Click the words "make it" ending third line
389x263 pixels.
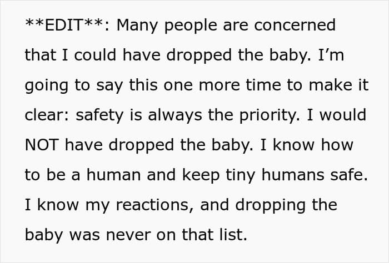click(338, 85)
